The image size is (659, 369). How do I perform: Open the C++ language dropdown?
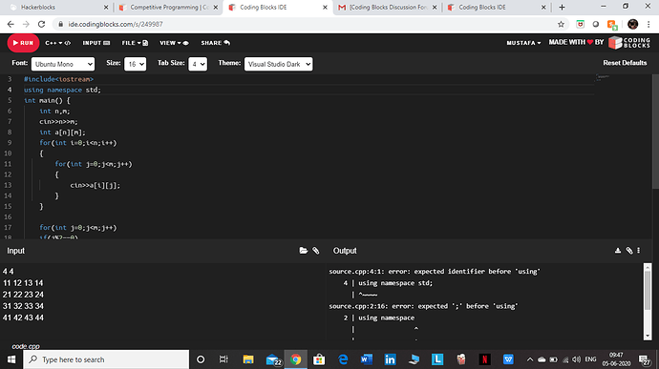[x=57, y=43]
